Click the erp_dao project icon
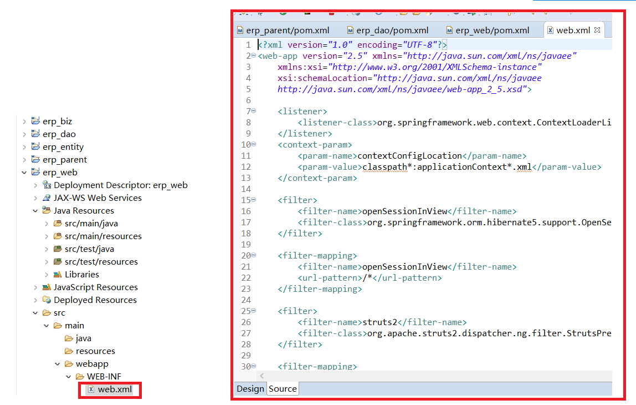 click(x=35, y=134)
